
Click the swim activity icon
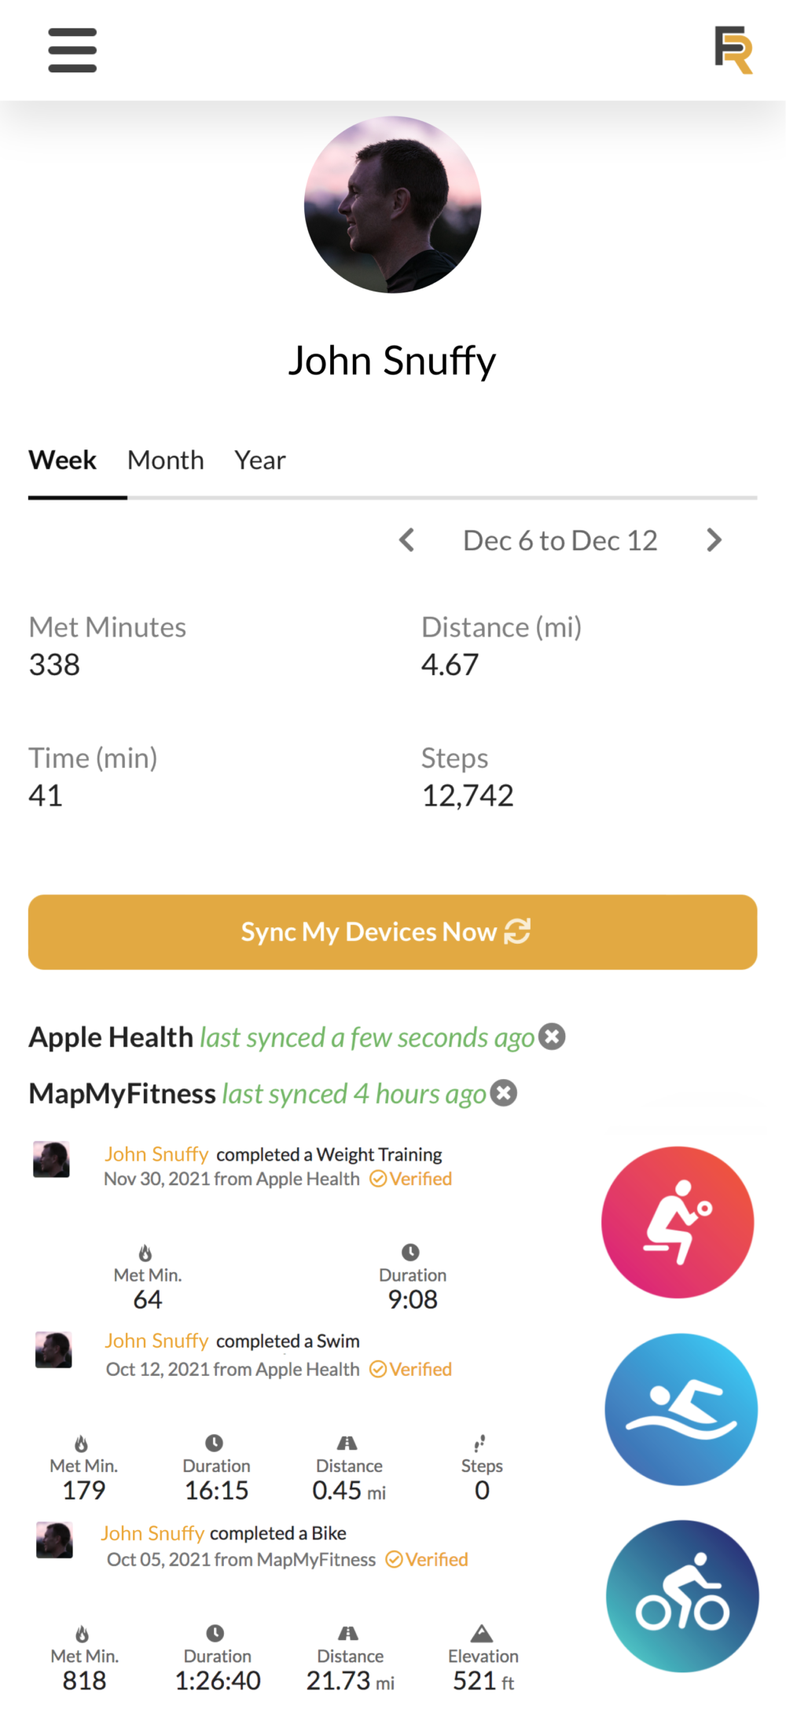point(681,1409)
